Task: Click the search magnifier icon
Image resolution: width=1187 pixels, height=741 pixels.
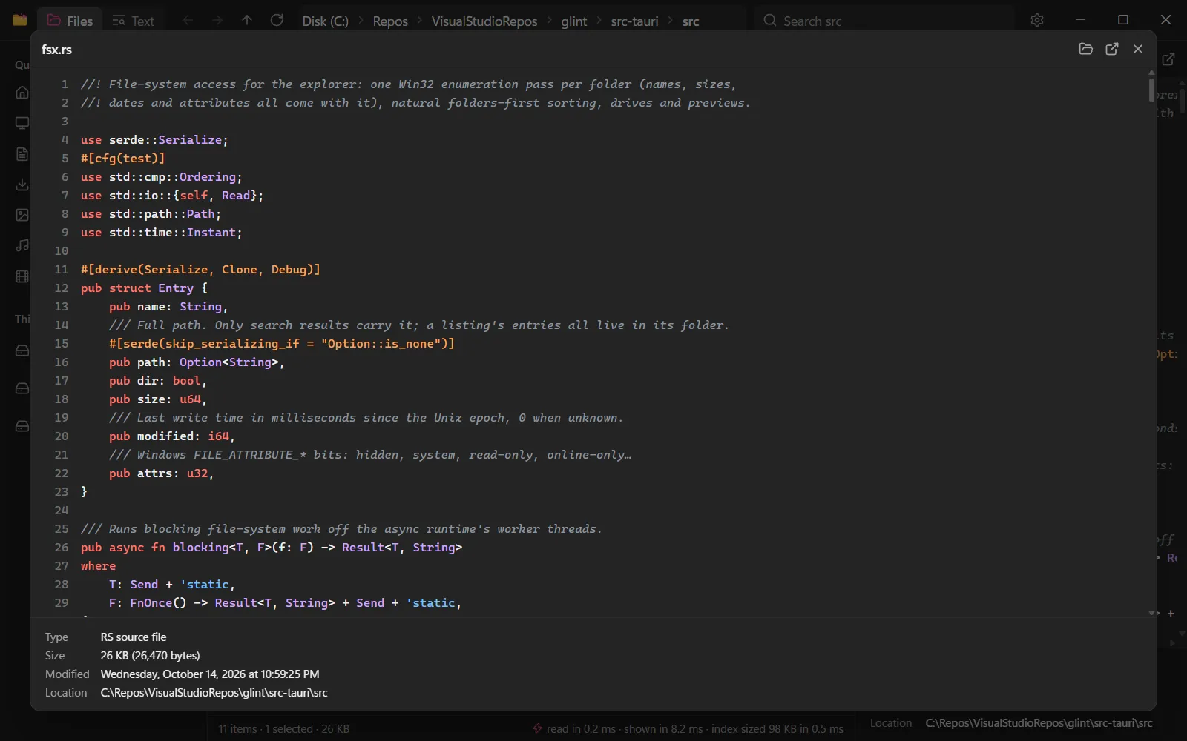Action: point(770,21)
